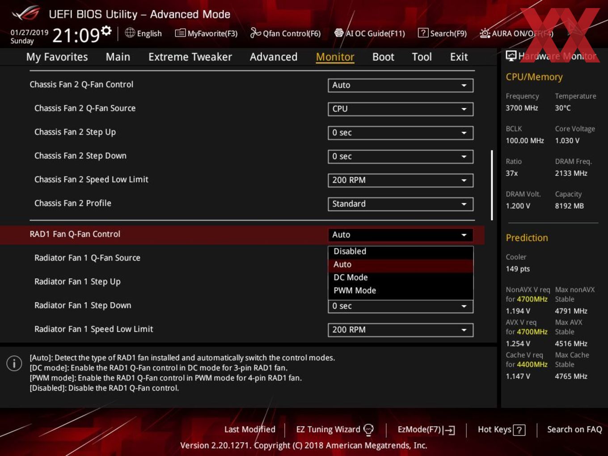Click the 3700 MHz frequency value

point(522,108)
